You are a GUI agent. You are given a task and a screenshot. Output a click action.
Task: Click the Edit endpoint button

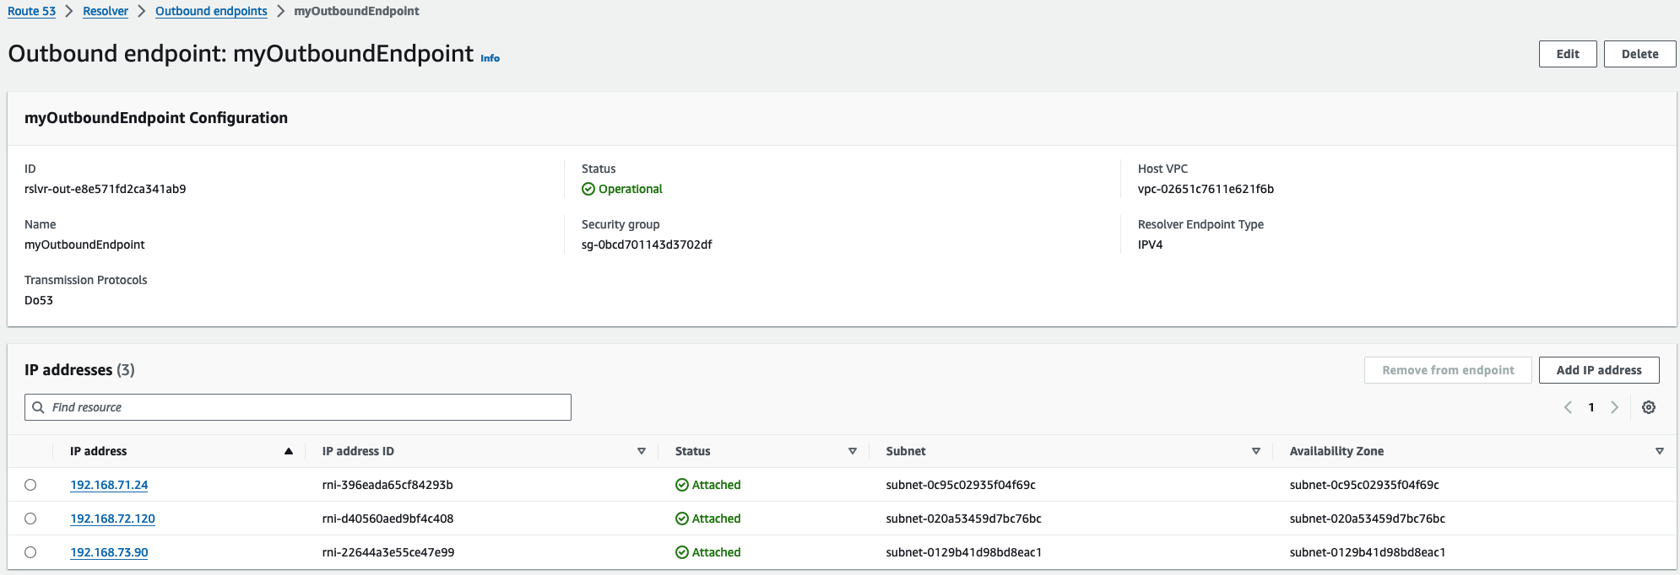tap(1568, 54)
